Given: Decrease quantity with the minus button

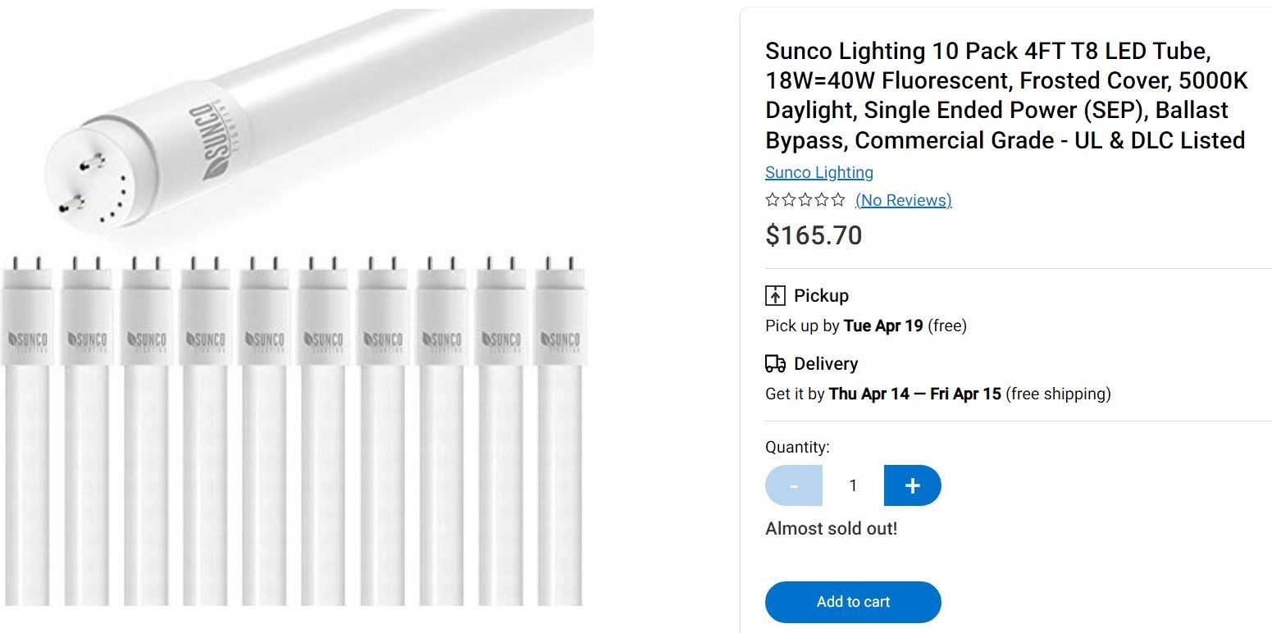Looking at the screenshot, I should 793,485.
